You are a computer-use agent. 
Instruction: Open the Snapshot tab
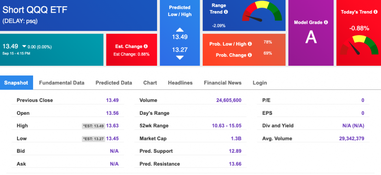(16, 82)
